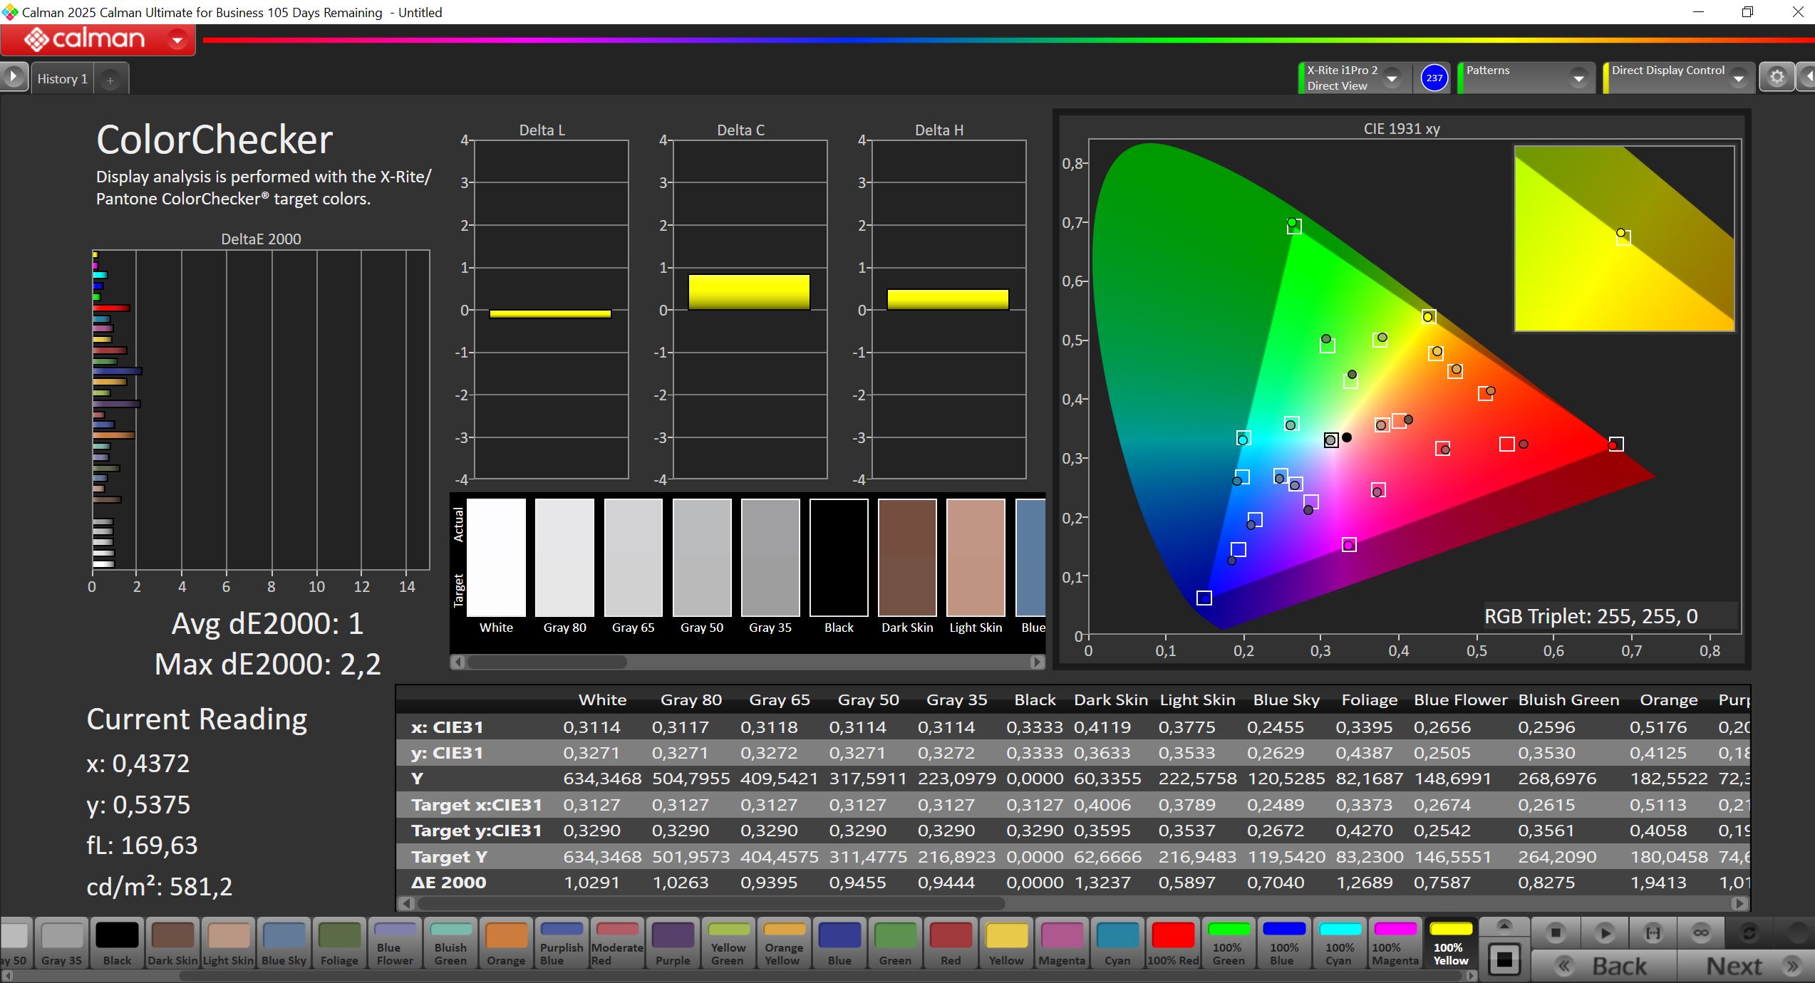Enable continuous read infinity icon
Screen dimensions: 1815x983
1701,932
